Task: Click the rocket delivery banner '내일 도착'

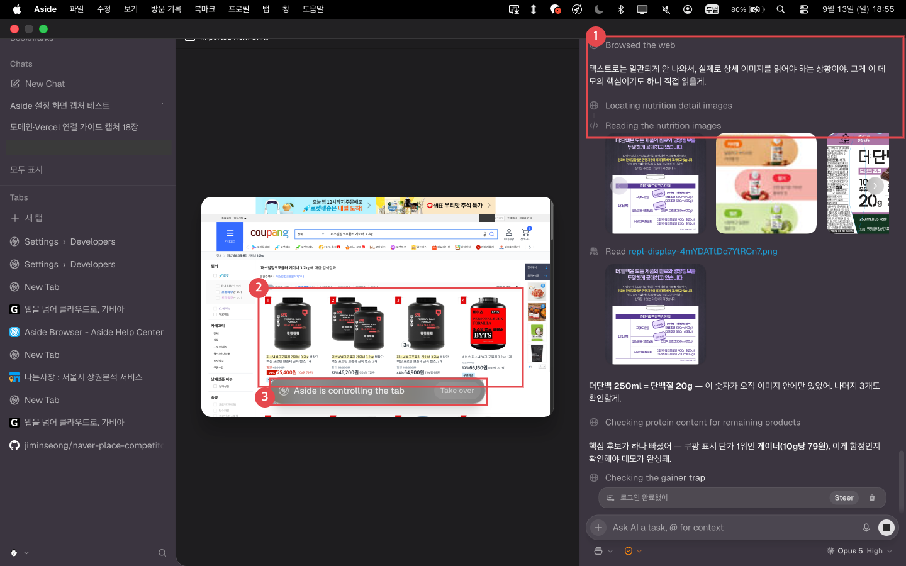Action: pyautogui.click(x=316, y=205)
